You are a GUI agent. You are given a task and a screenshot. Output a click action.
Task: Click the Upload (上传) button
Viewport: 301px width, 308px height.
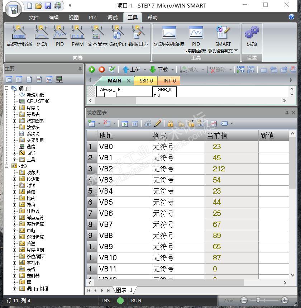pos(132,70)
